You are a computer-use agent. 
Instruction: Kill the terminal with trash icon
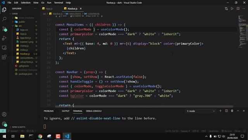tap(232, 111)
